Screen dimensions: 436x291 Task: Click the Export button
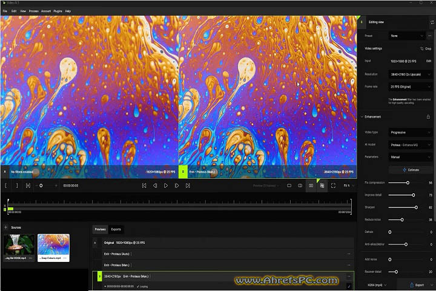(417, 285)
